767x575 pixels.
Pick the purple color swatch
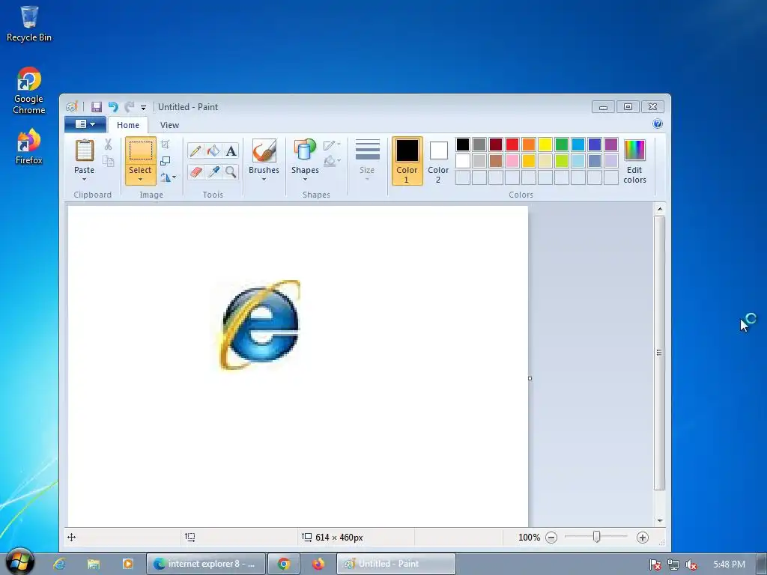tap(611, 144)
